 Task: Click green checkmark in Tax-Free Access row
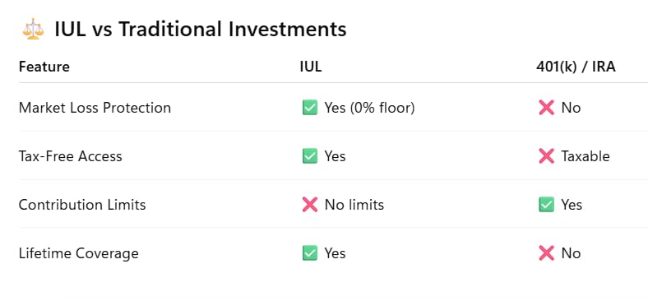click(310, 156)
